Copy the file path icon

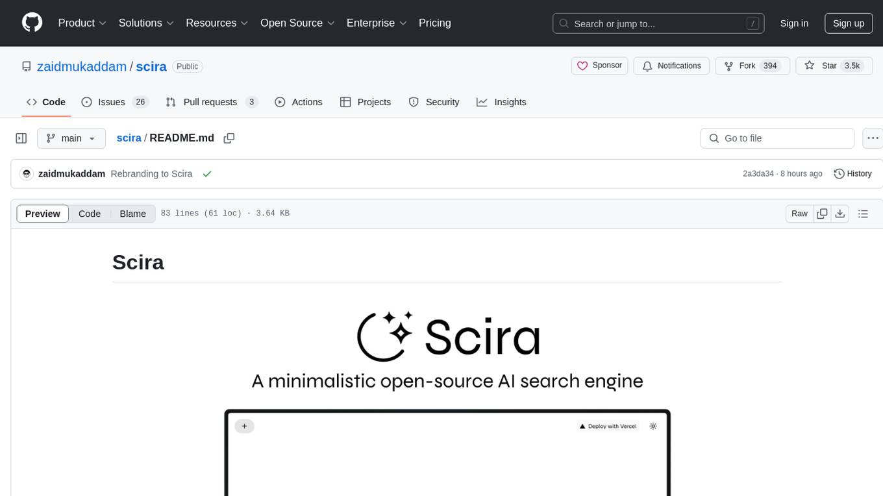click(x=229, y=138)
